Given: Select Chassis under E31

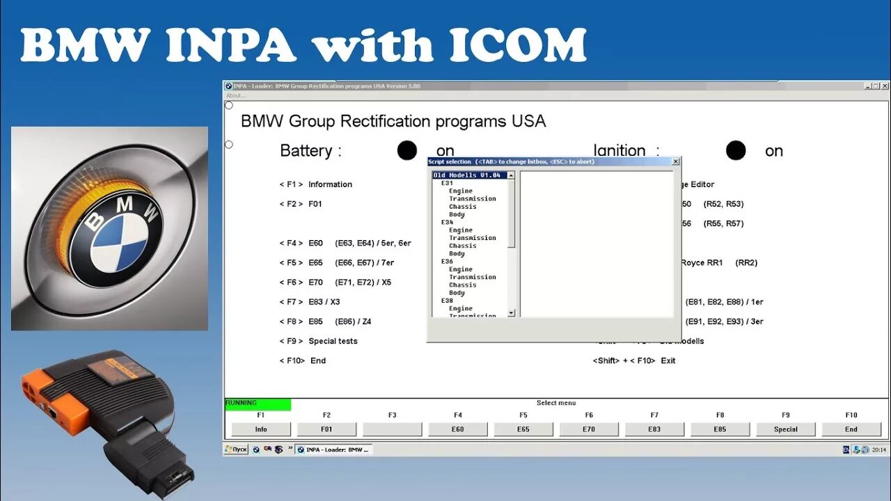Looking at the screenshot, I should pyautogui.click(x=463, y=207).
